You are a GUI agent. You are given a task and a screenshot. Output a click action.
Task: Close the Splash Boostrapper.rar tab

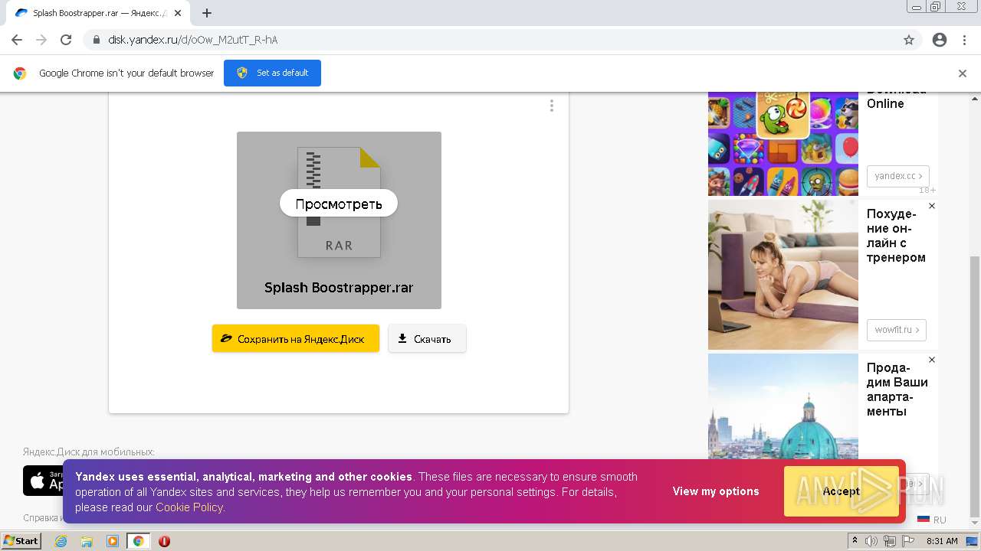(177, 13)
